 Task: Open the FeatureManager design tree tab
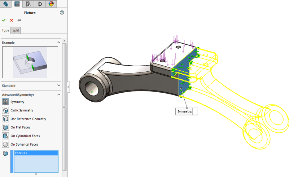pos(6,4)
